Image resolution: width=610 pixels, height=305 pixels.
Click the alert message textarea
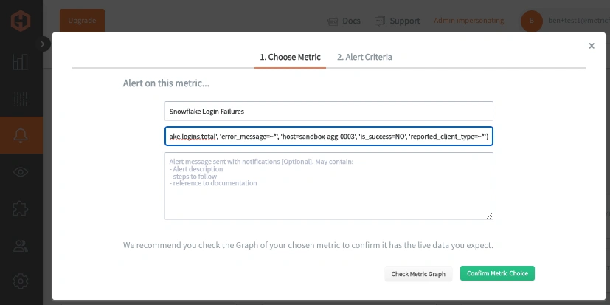point(329,186)
